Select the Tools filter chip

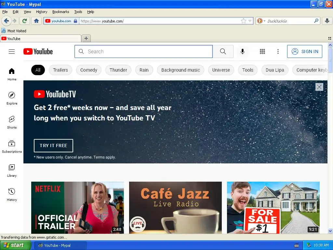[247, 70]
